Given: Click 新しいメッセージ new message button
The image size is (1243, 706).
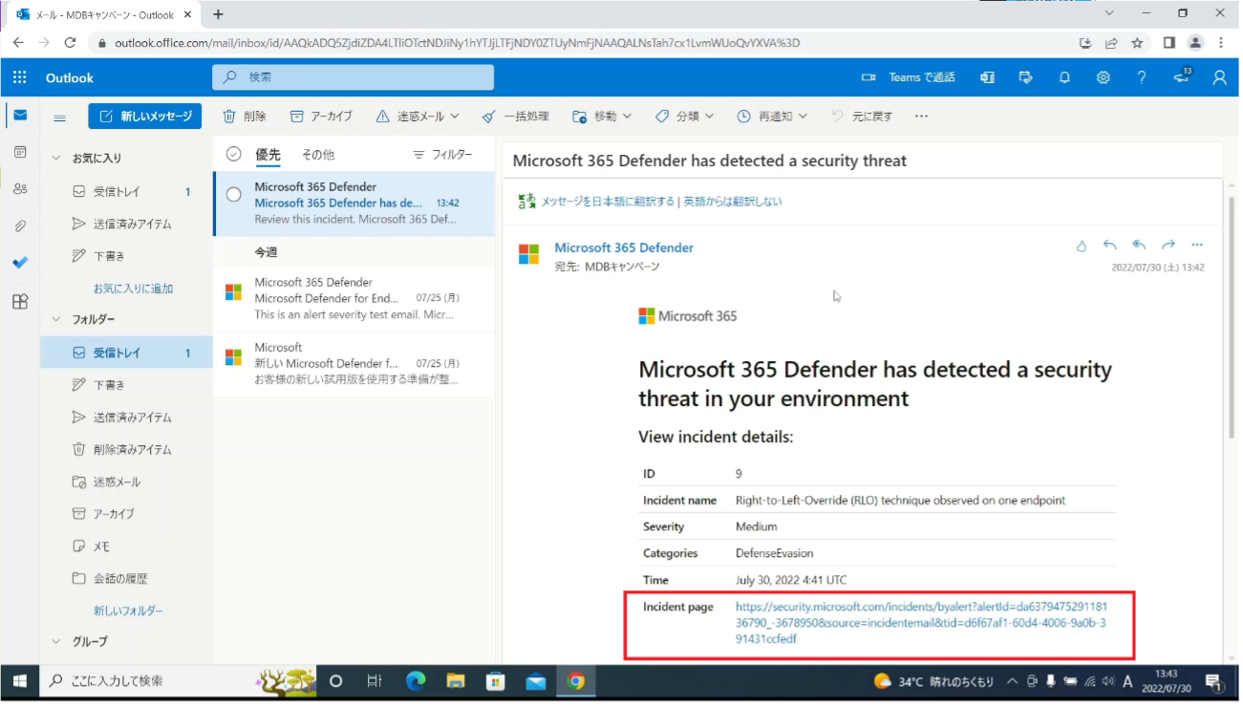Looking at the screenshot, I should point(145,117).
